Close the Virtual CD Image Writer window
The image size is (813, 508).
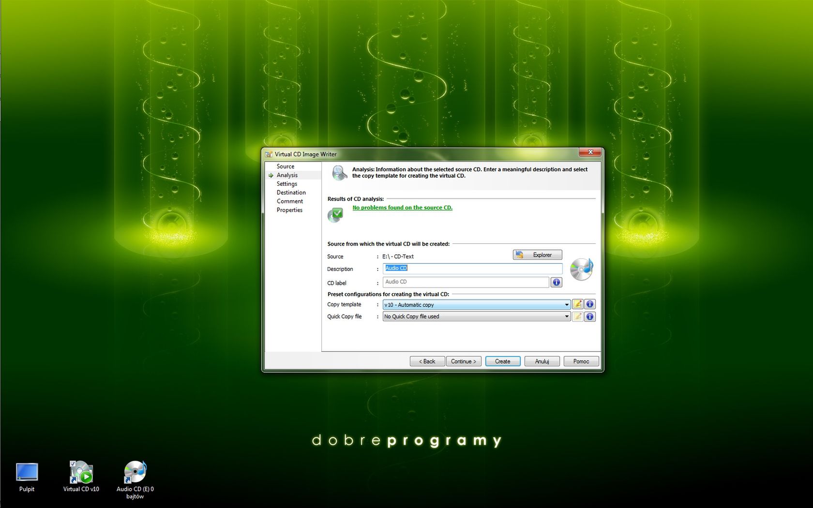coord(590,152)
